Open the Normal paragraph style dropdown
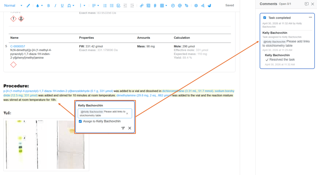Screen dimensions: 317x175 pos(13,6)
